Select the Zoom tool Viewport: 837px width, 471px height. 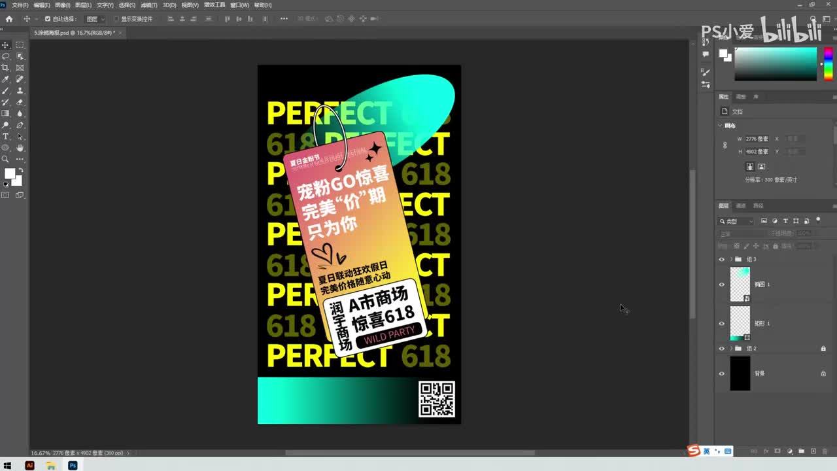click(x=5, y=159)
